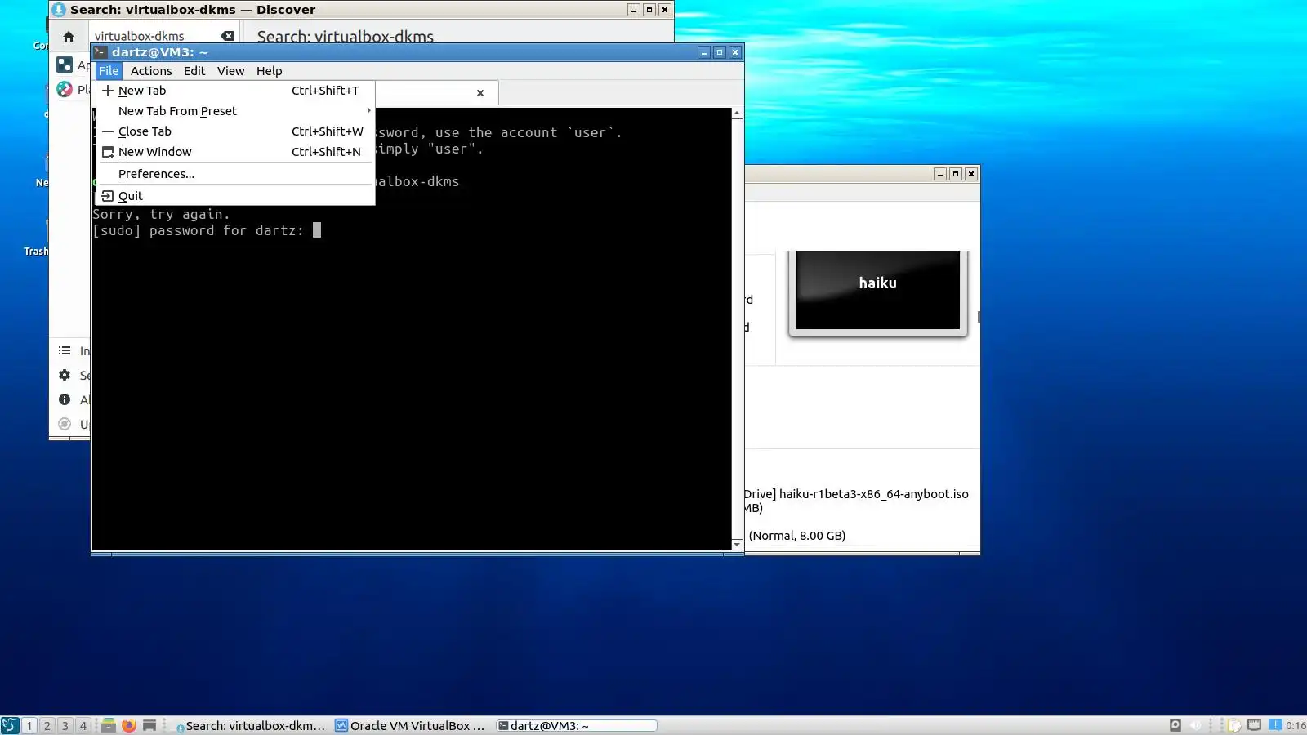The height and width of the screenshot is (735, 1307).
Task: Click the terminal icon in the terminal title bar
Action: (x=100, y=52)
